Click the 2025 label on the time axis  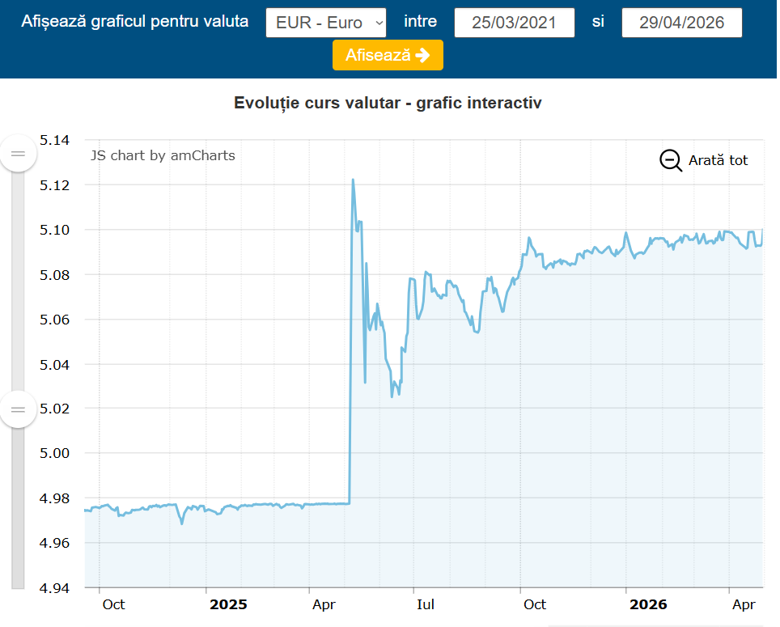[228, 604]
